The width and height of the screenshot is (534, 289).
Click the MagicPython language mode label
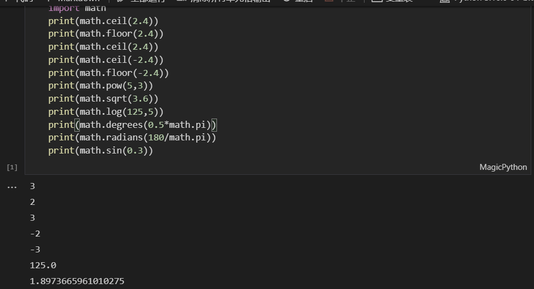point(503,167)
